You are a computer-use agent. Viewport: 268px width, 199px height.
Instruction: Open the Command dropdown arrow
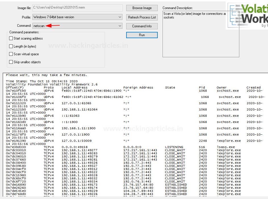pyautogui.click(x=120, y=26)
